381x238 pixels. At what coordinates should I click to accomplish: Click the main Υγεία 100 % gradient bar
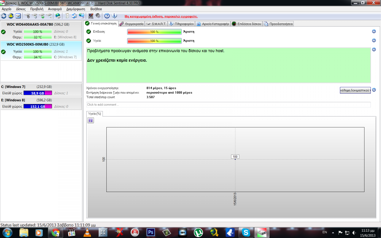tap(154, 41)
